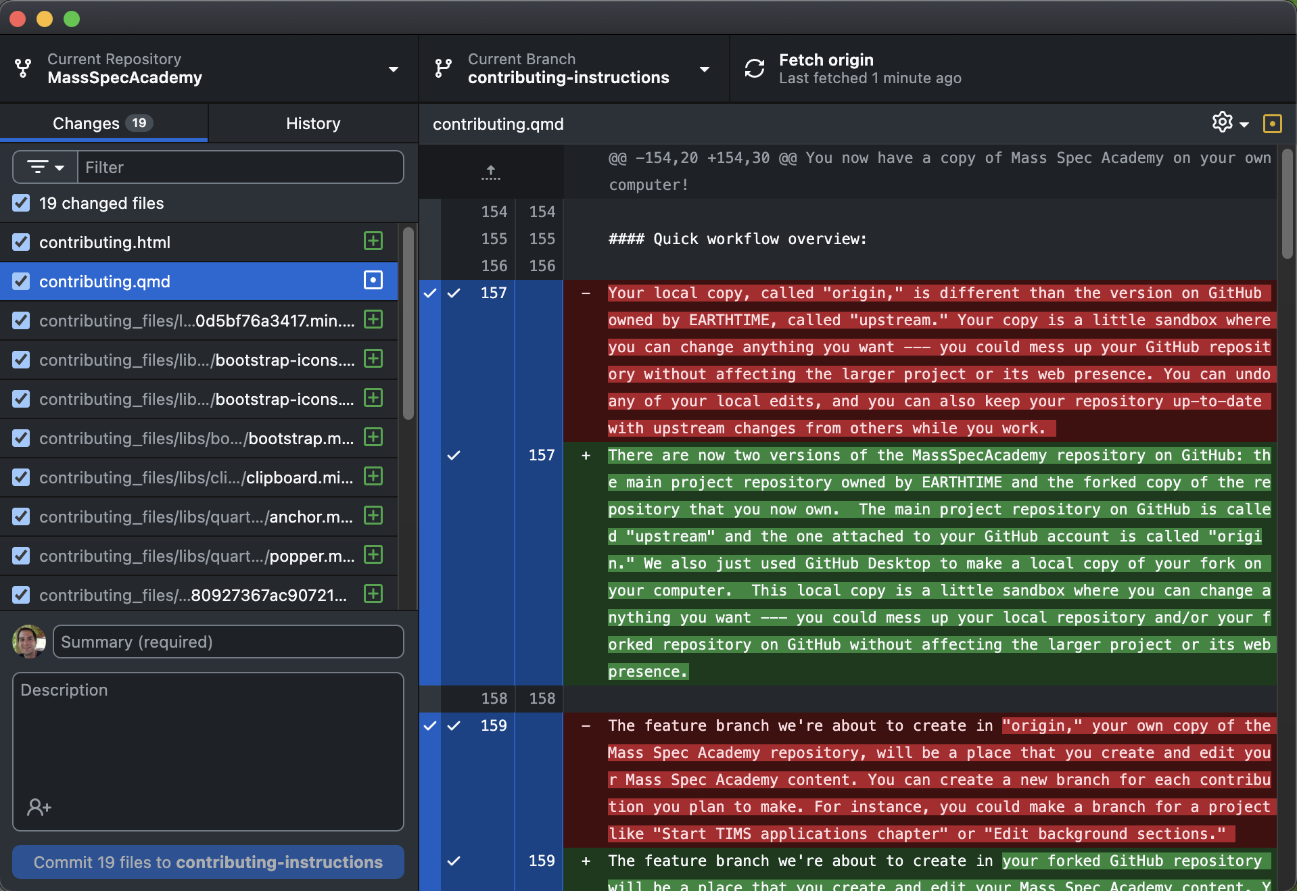This screenshot has width=1297, height=891.
Task: Click the fetch origin sync arrows icon
Action: (755, 68)
